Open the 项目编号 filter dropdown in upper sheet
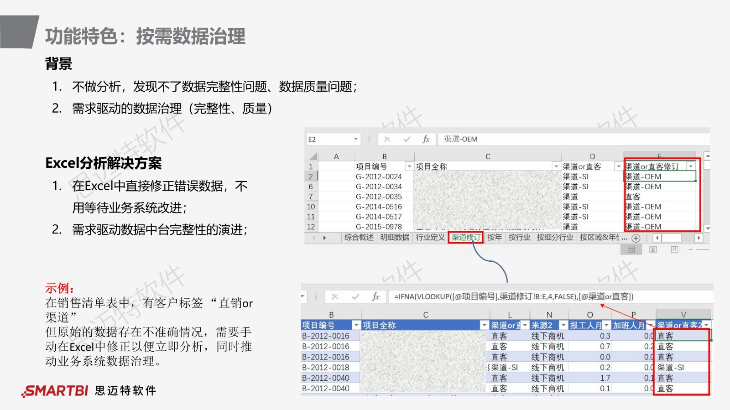The height and width of the screenshot is (410, 730). click(409, 166)
